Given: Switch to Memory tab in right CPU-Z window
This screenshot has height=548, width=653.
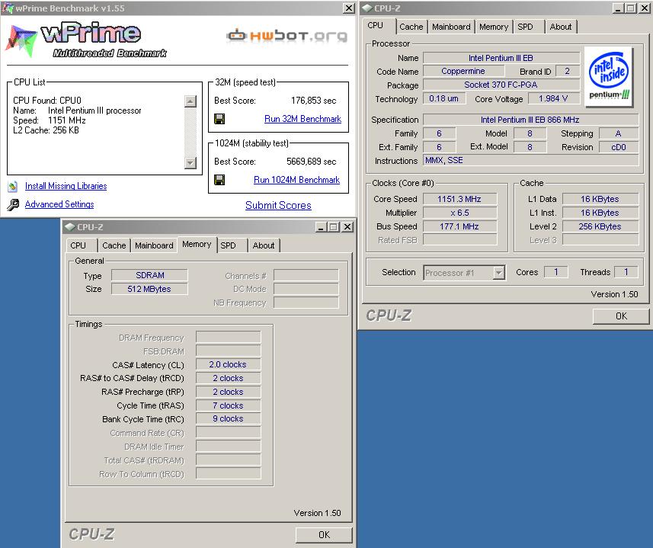Looking at the screenshot, I should coord(494,27).
